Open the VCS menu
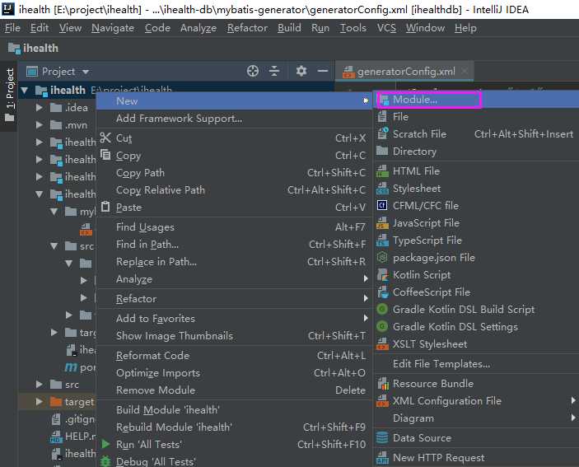 point(386,28)
